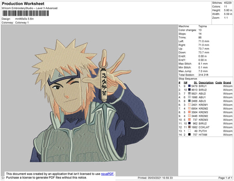
Task: Select stitch count 3446 in stop 9
Action: point(194,116)
